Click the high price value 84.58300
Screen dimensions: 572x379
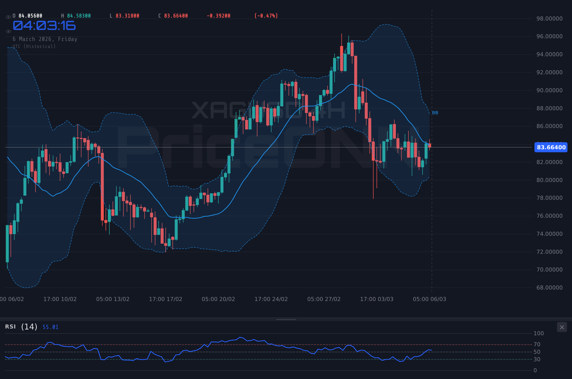tap(79, 16)
